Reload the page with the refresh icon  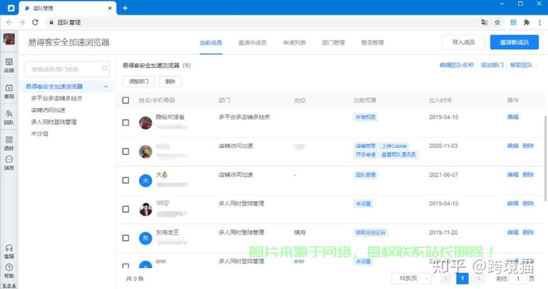pyautogui.click(x=35, y=23)
